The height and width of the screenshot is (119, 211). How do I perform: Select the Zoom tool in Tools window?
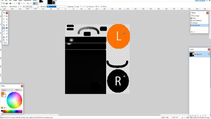(x=7, y=22)
